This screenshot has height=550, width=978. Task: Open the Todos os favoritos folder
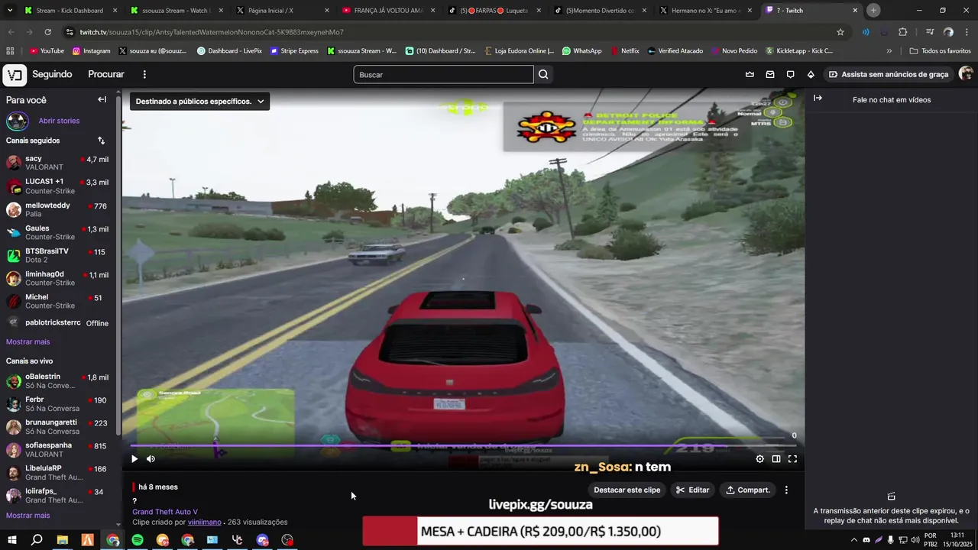click(940, 51)
